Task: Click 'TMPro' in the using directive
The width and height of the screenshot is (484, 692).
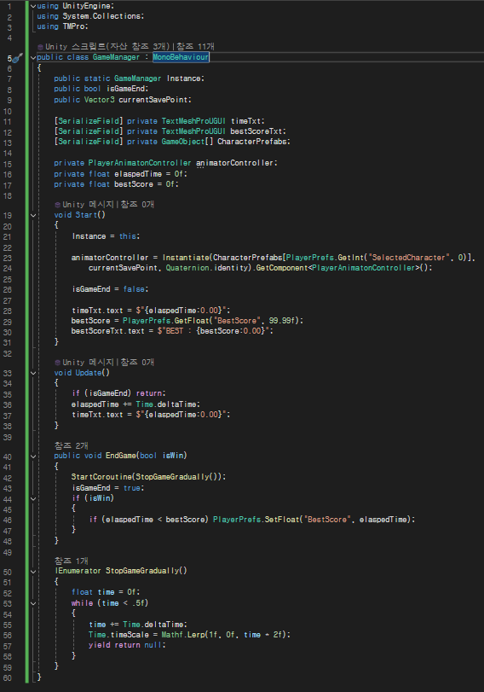Action: (74, 26)
